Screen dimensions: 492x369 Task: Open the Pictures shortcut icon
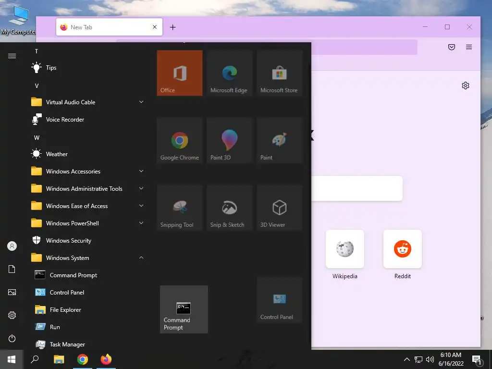tap(12, 292)
